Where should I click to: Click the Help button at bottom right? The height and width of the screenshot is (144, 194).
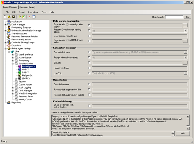pos(183,134)
